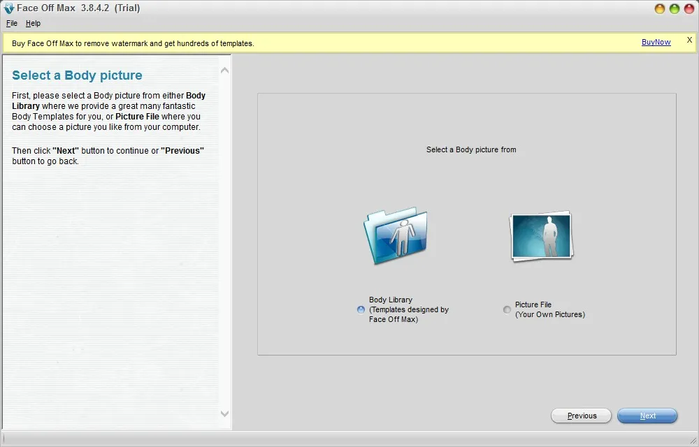
Task: Go back with the Previous button
Action: tap(582, 416)
